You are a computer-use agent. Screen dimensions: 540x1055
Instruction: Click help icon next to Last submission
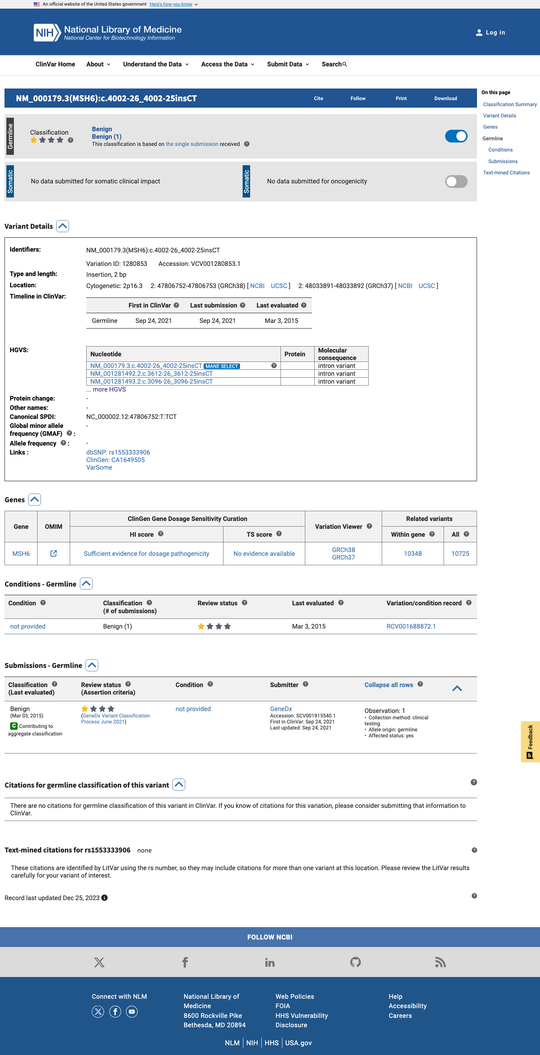pos(243,305)
